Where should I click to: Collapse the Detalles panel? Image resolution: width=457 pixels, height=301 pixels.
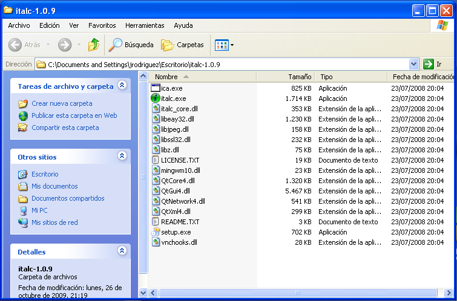pyautogui.click(x=122, y=251)
